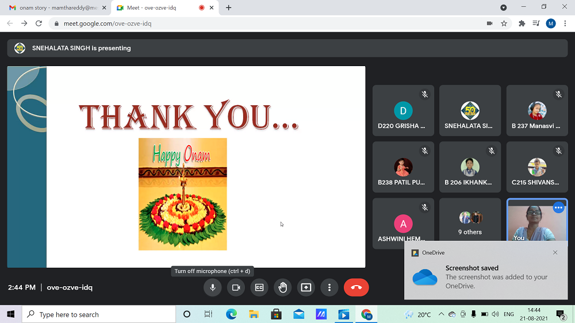Click the red leave call button
Viewport: 575px width, 323px height.
pos(356,287)
